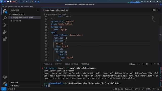Click the split editor right icon
This screenshot has width=162, height=91.
click(154, 10)
